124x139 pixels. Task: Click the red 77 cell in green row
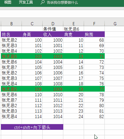[94, 89]
